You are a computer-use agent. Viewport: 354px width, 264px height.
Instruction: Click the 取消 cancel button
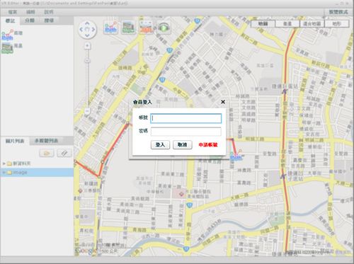182,144
